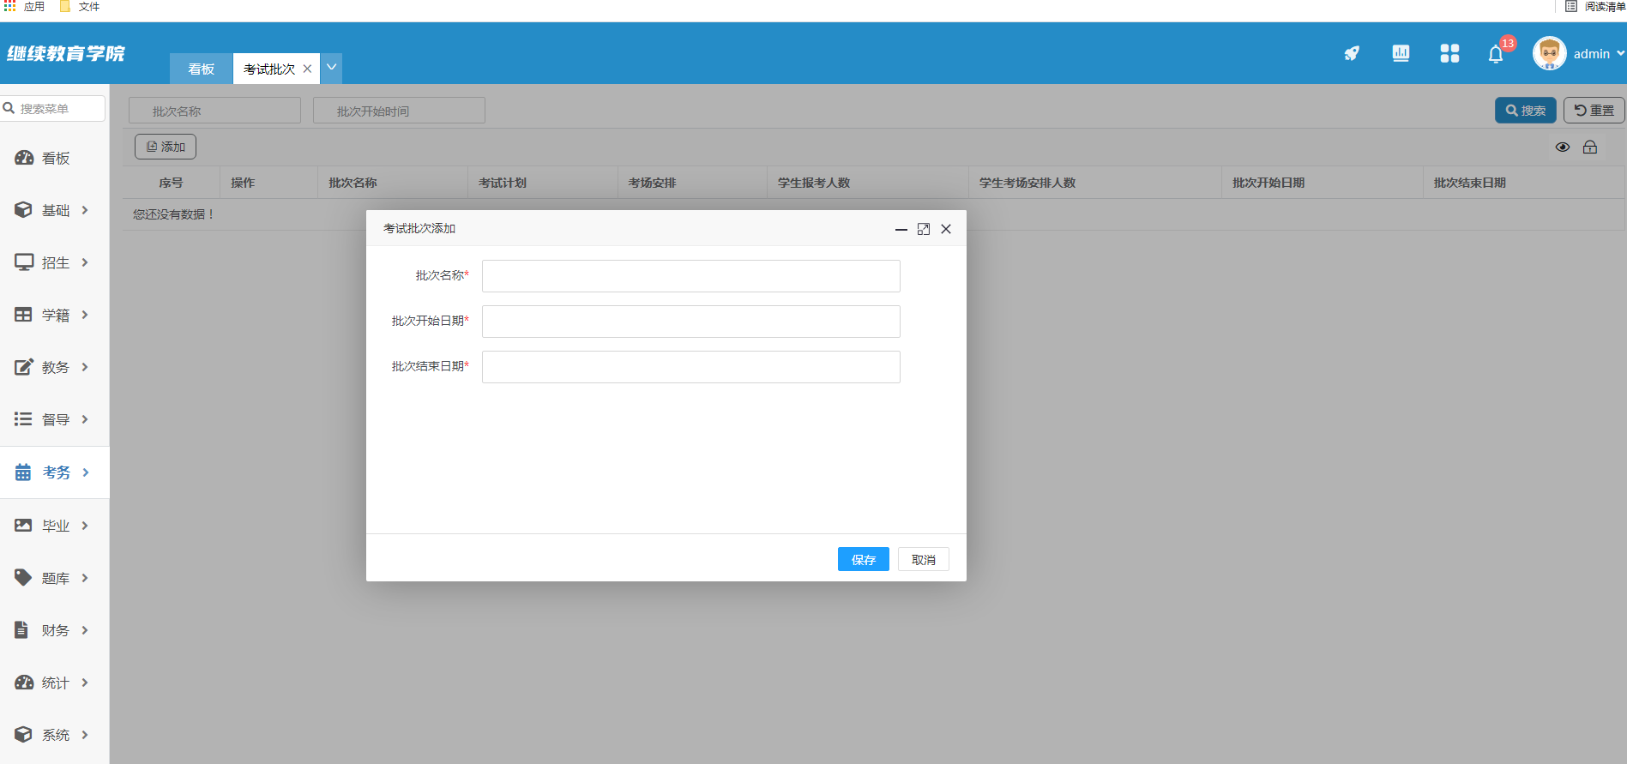The image size is (1627, 764).
Task: Open the notification bell with 13 badge
Action: (1496, 55)
